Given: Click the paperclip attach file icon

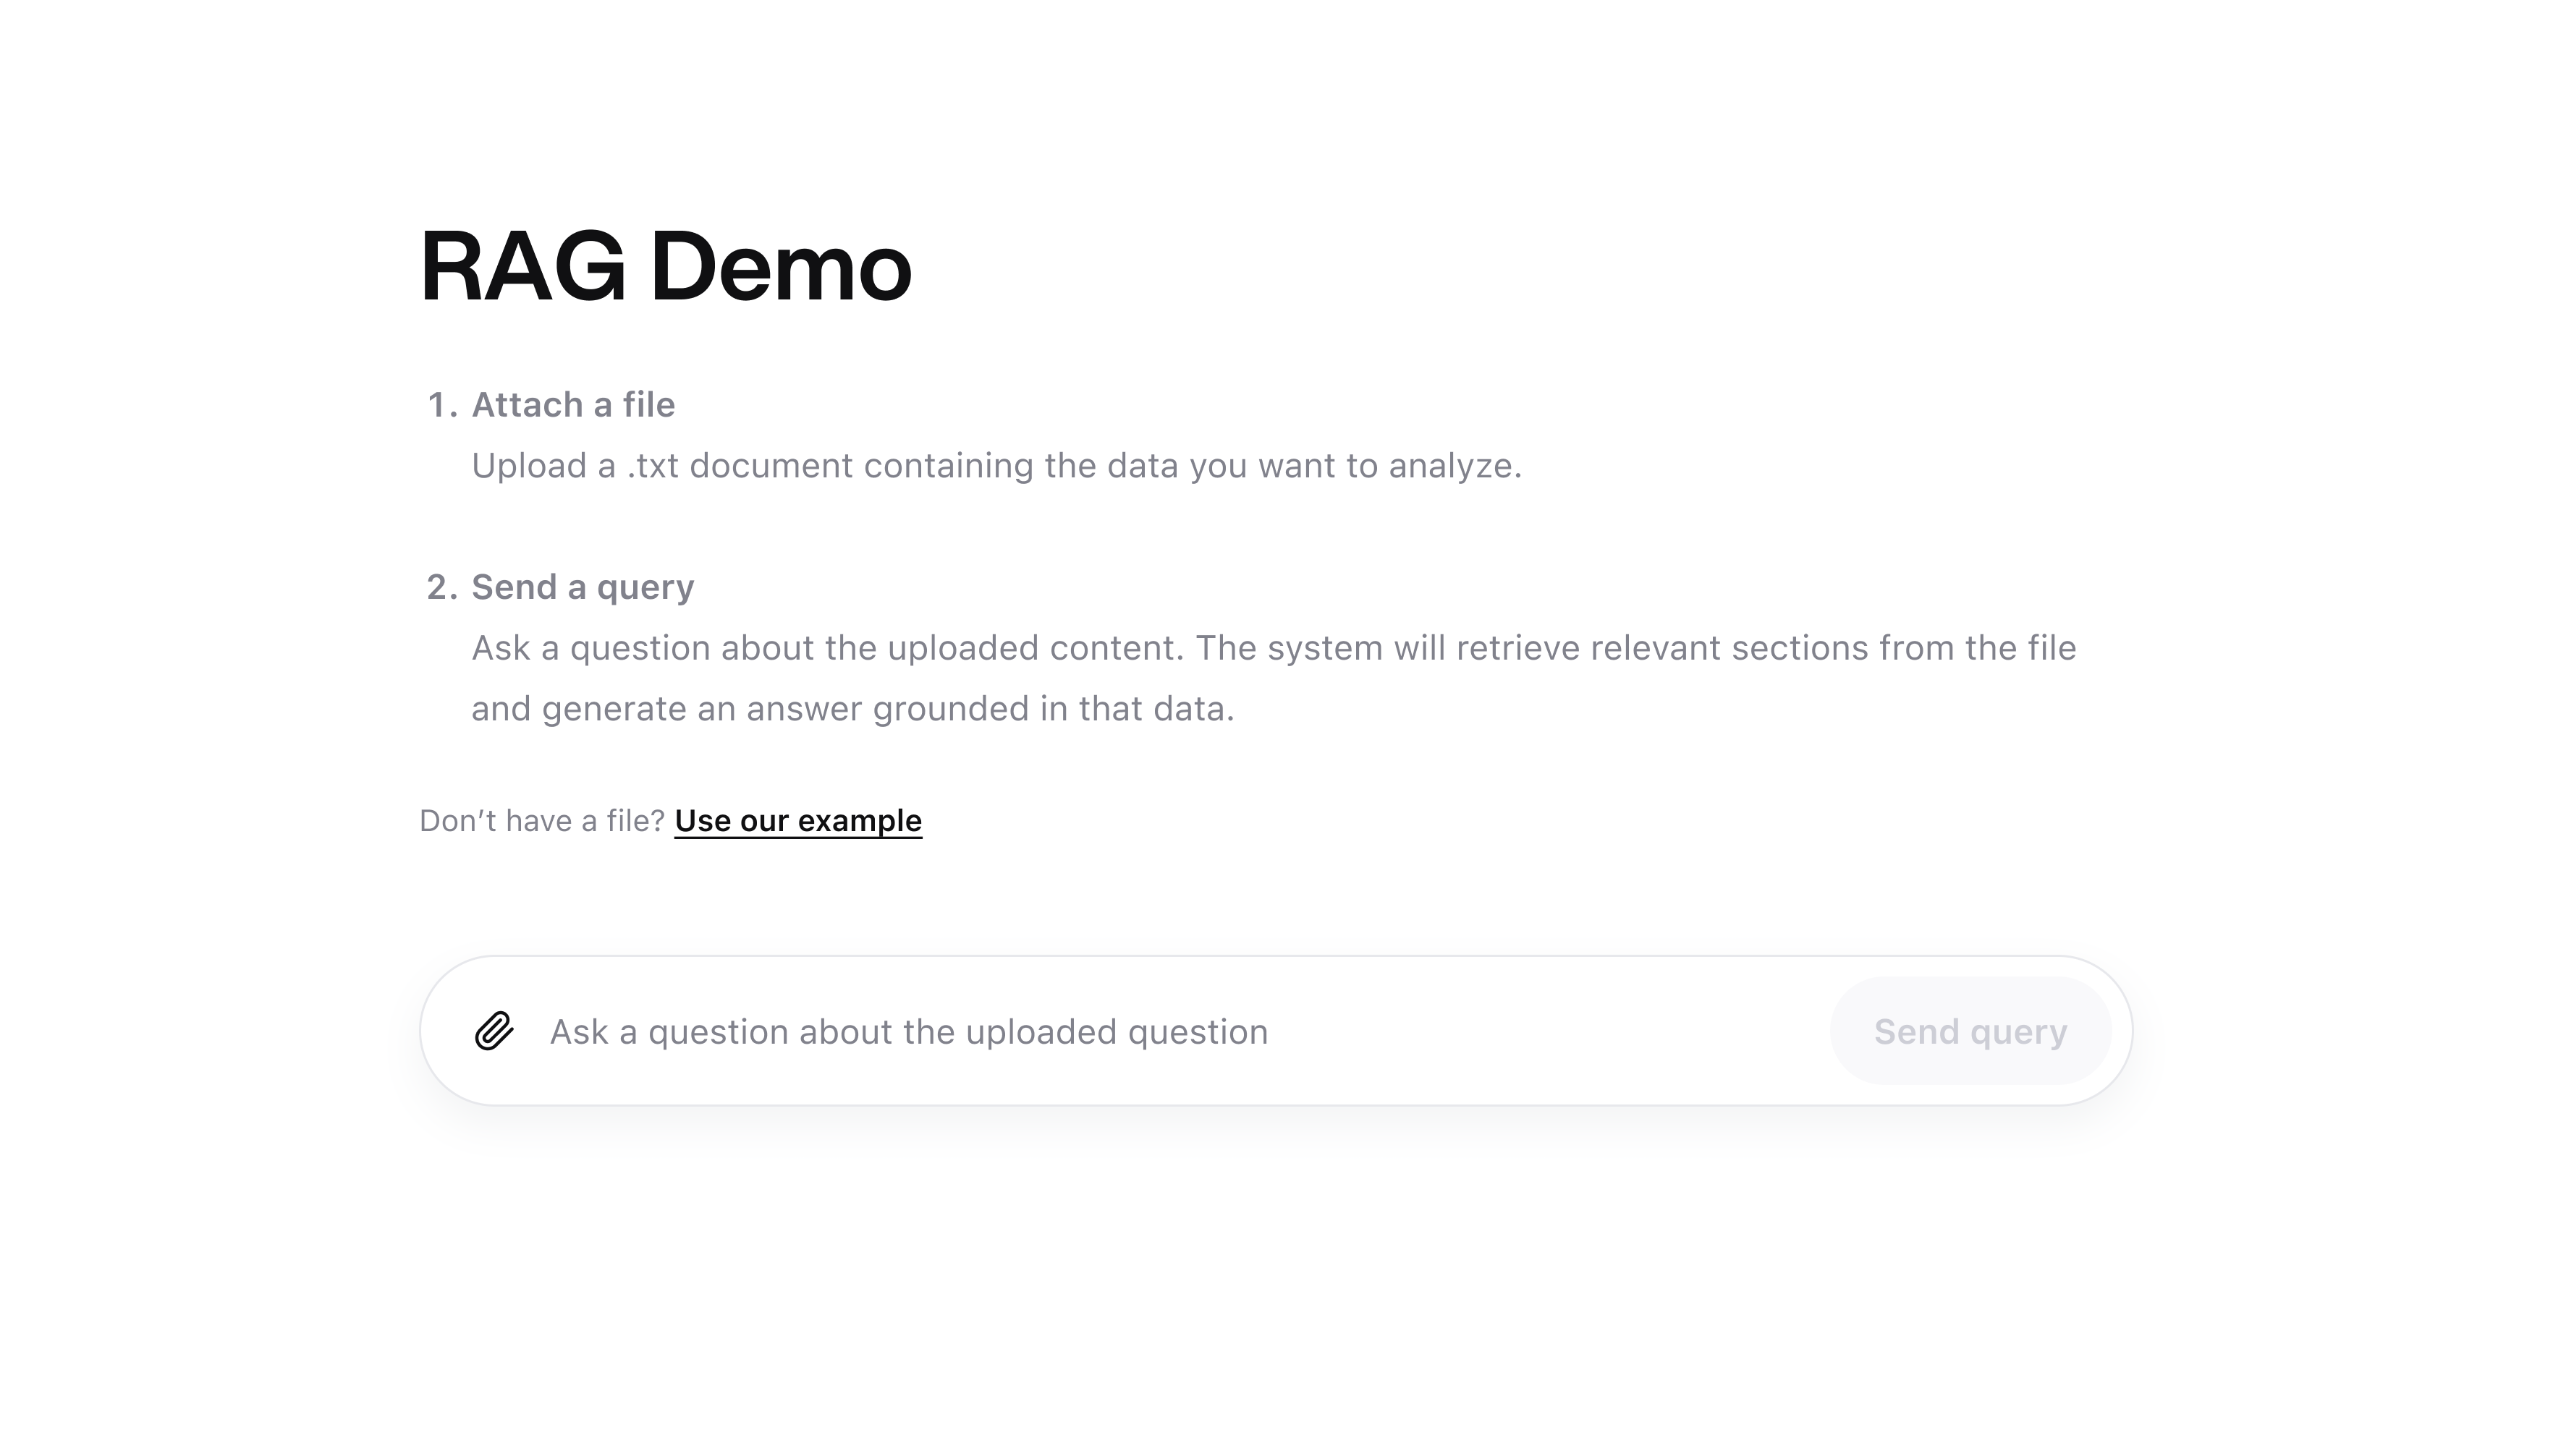Looking at the screenshot, I should 494,1031.
